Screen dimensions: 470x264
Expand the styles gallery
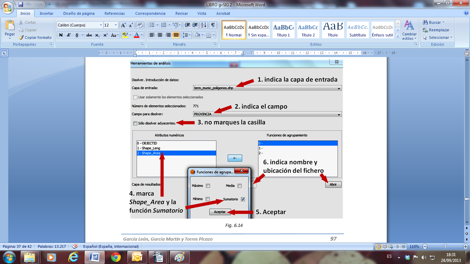[x=398, y=36]
